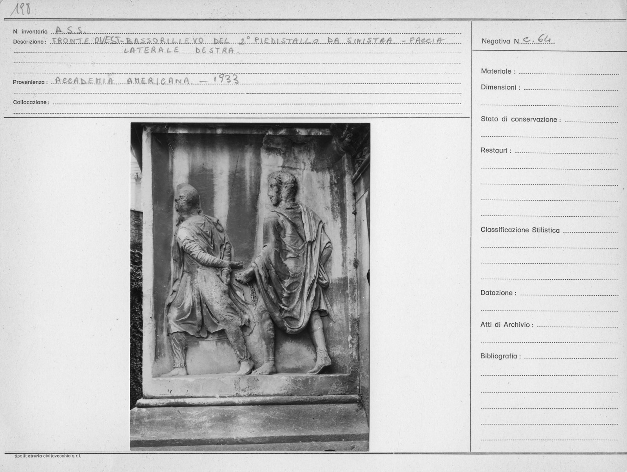The height and width of the screenshot is (472, 627).
Task: Click the empty Collocazione field
Action: pos(257,102)
